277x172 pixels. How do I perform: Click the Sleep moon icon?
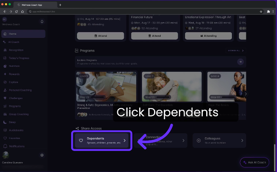coord(5,122)
